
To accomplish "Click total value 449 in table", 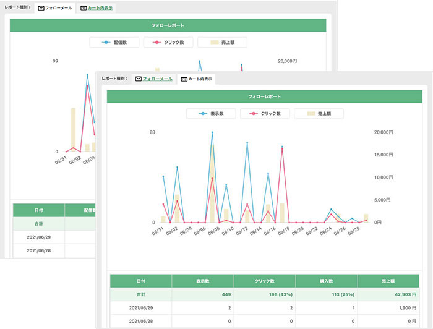I will (x=226, y=294).
